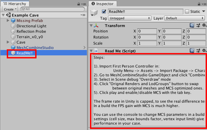The height and width of the screenshot is (130, 207).
Task: Expand the Missing Prefab item
Action: click(8, 21)
